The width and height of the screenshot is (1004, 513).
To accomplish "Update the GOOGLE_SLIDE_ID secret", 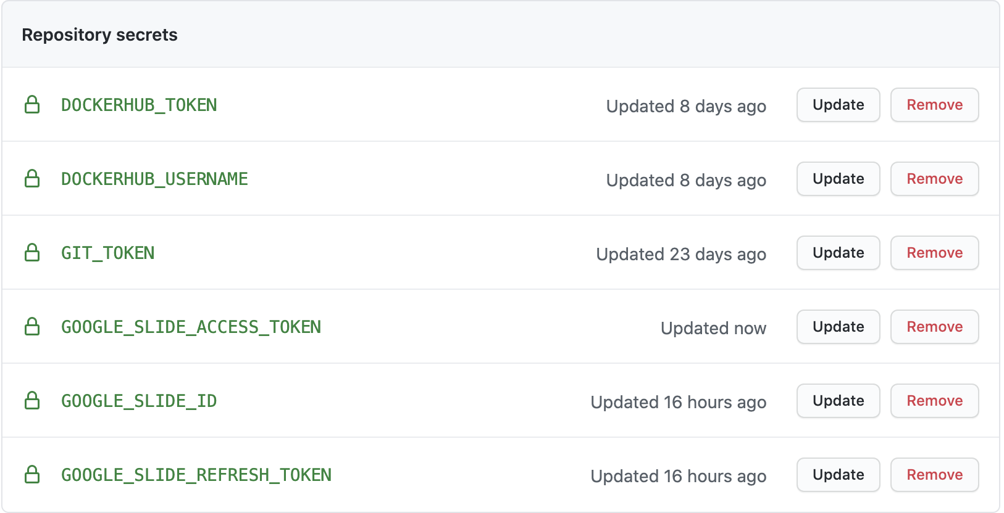I will point(838,401).
